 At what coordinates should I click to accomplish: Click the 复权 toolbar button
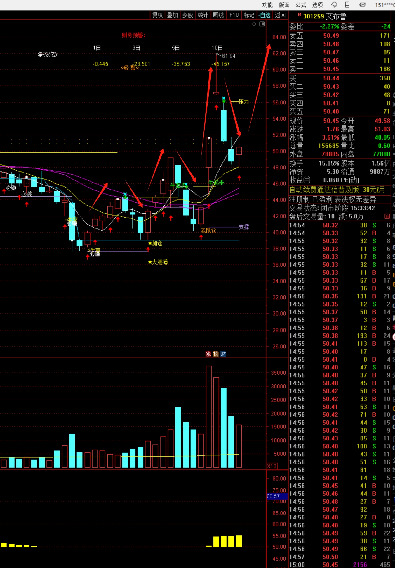coord(158,15)
